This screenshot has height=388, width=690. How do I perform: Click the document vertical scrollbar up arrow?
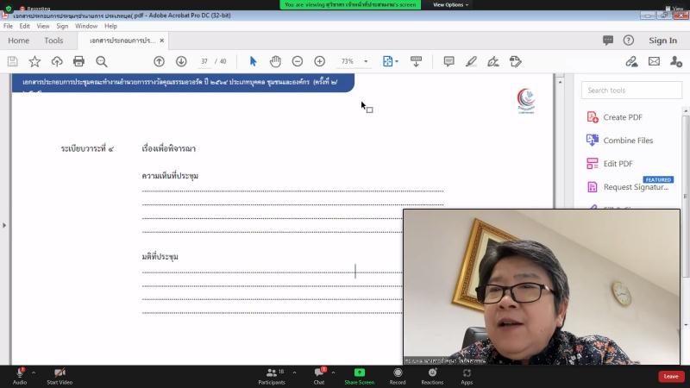(560, 82)
